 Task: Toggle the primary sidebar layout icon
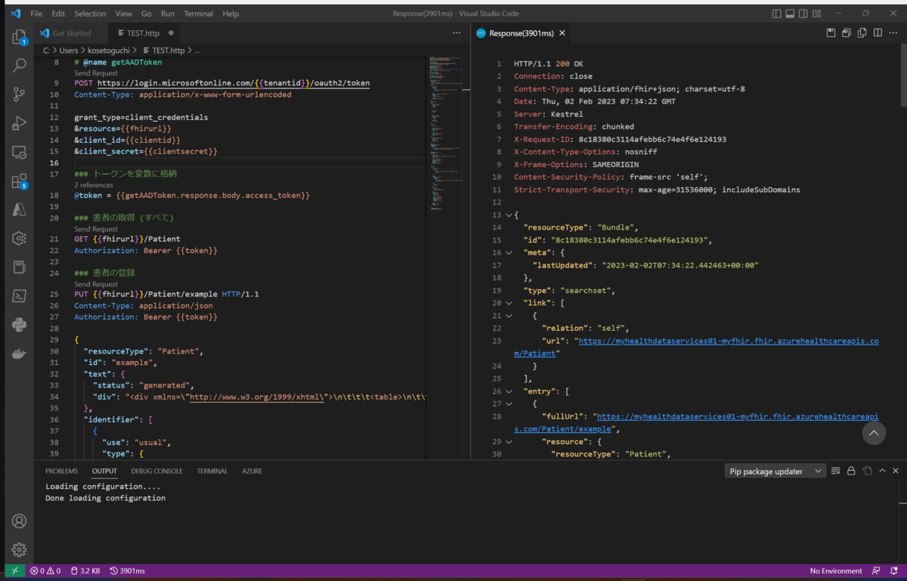(x=777, y=14)
